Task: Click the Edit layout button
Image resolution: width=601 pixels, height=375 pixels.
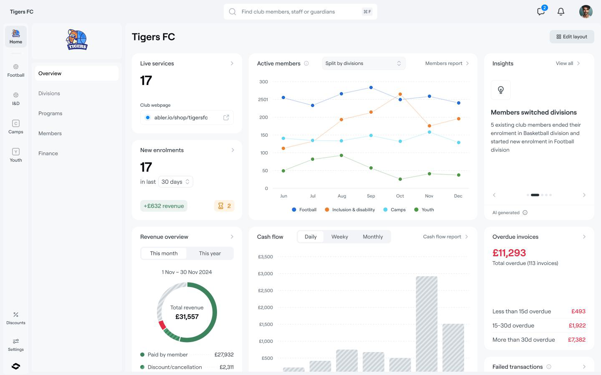Action: click(x=572, y=37)
